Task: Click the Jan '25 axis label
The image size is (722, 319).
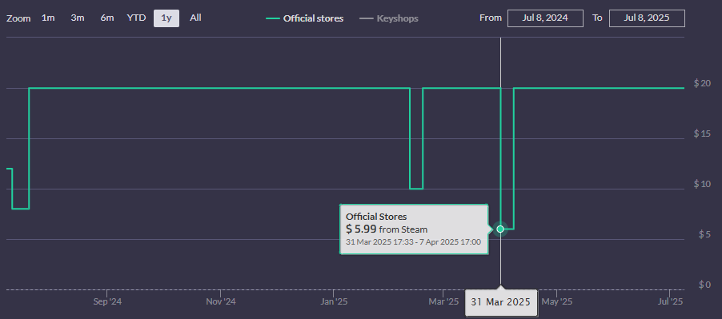Action: click(333, 302)
